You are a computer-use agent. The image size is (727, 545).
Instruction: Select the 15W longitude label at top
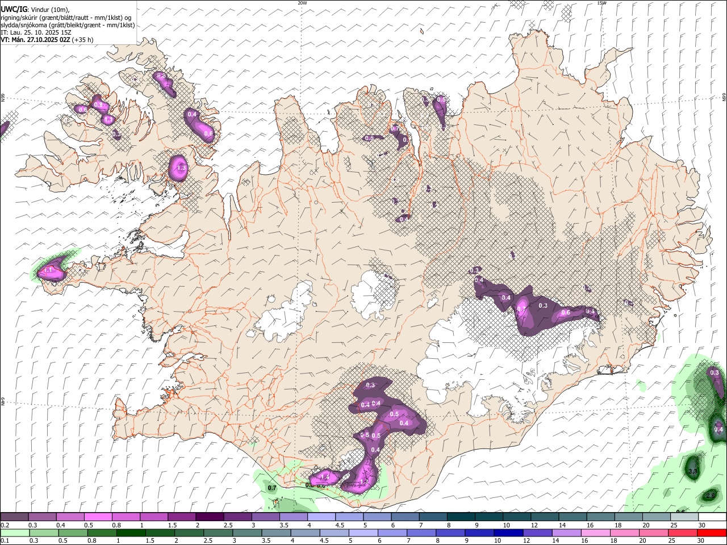click(x=601, y=3)
